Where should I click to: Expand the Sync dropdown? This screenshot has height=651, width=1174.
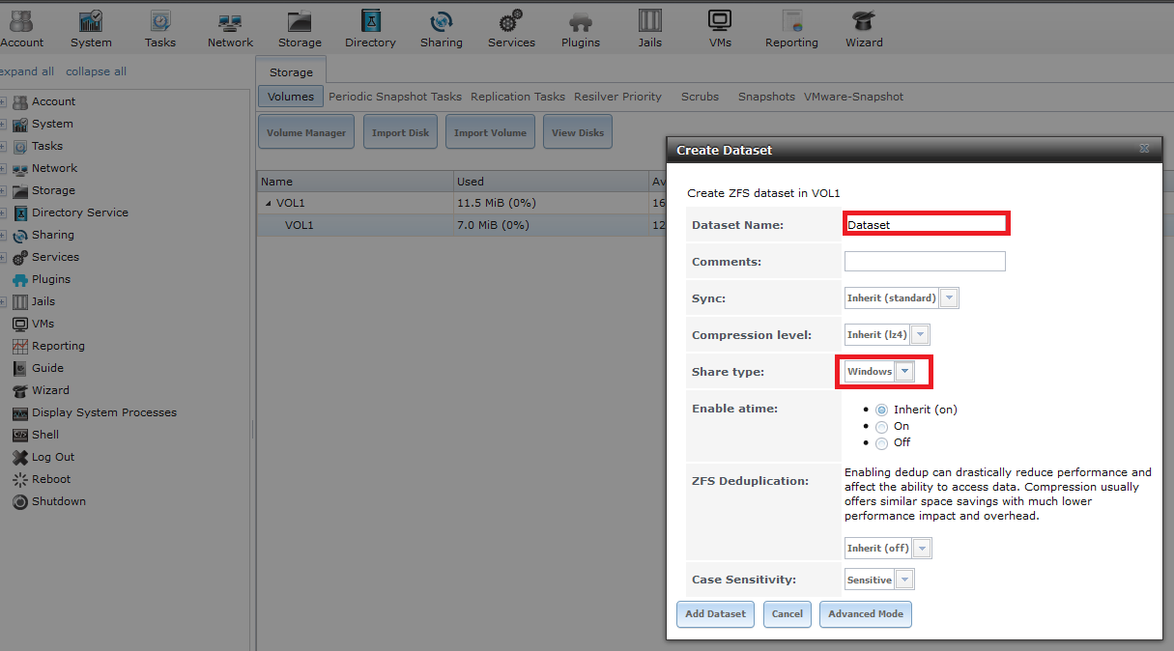[949, 298]
